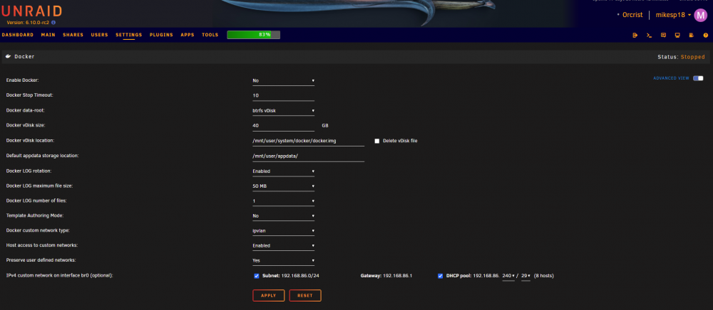Open the web terminal icon

pos(650,35)
